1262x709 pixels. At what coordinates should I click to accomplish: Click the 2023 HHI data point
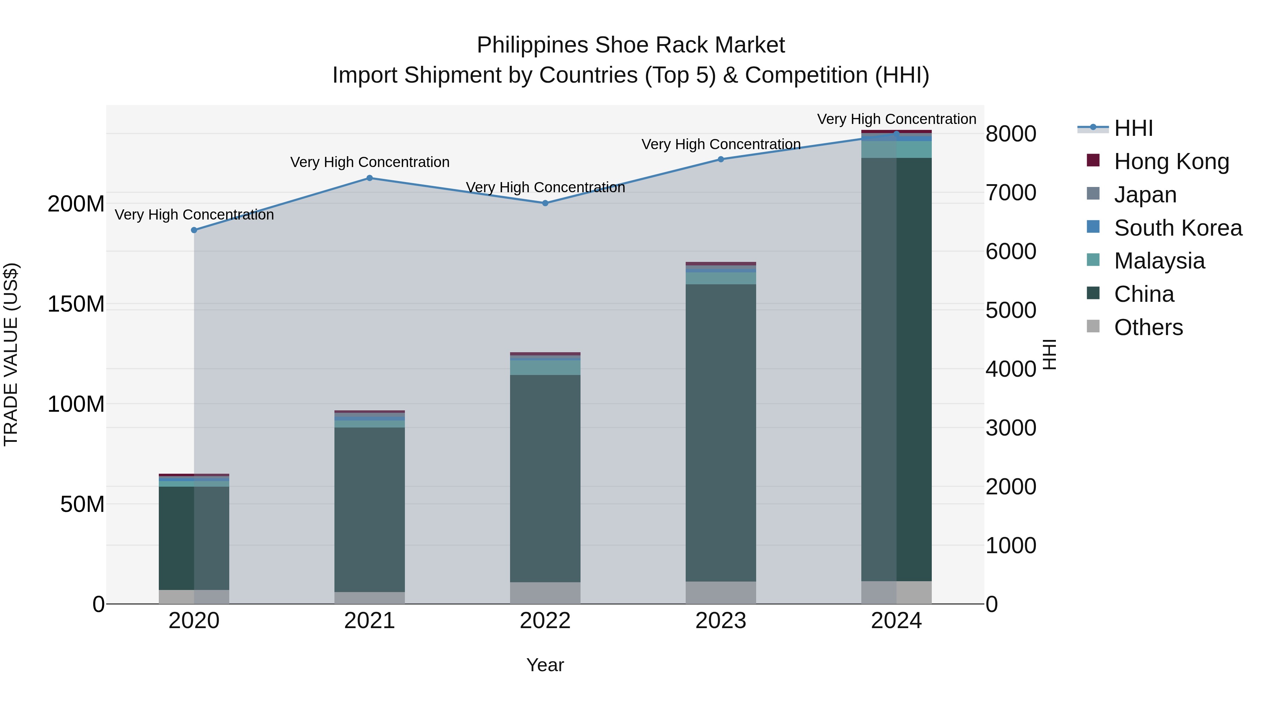click(721, 159)
